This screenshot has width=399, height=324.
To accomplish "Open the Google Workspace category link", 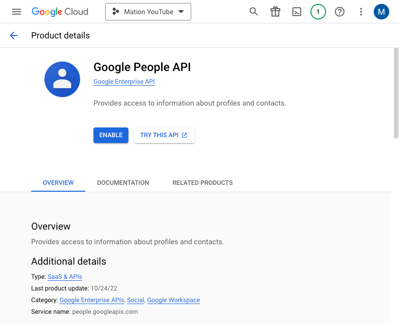I will pos(174,300).
